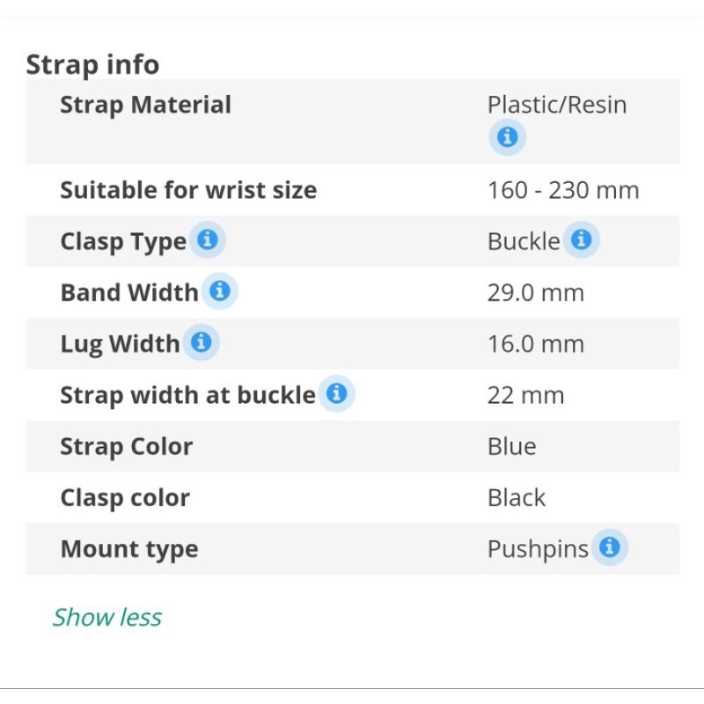Open the Clasp Type info icon
The height and width of the screenshot is (704, 704).
208,240
